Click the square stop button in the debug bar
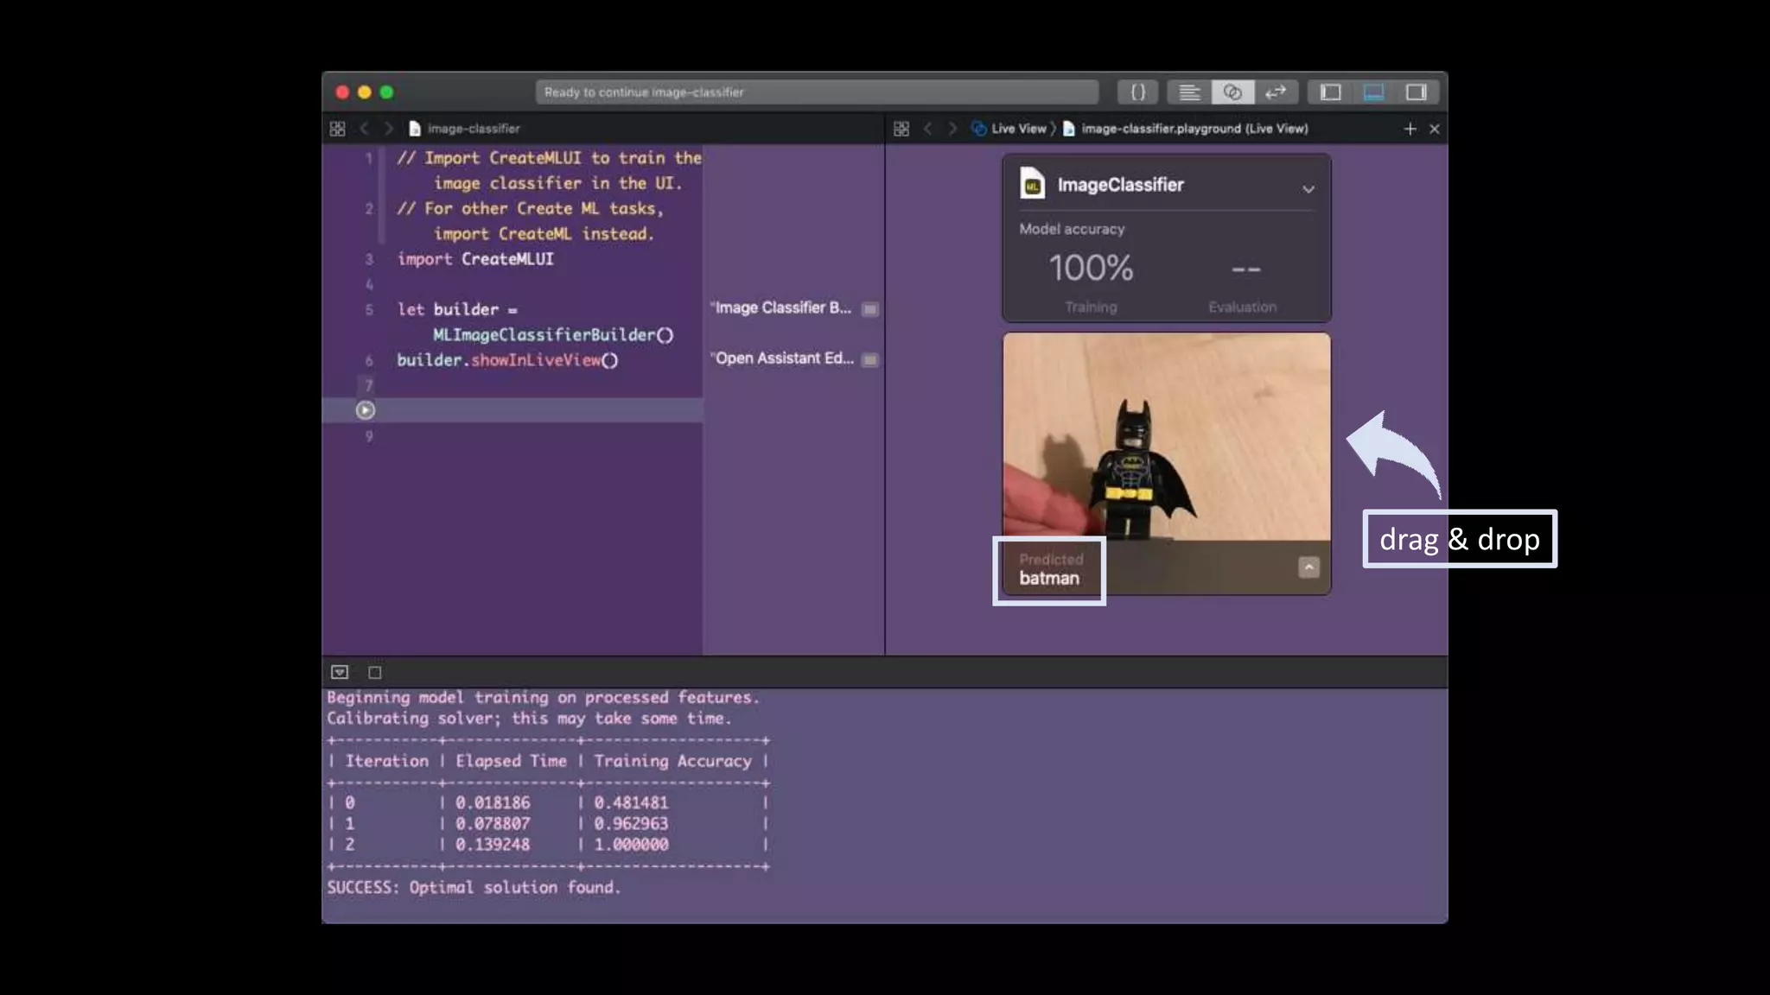 (x=375, y=672)
